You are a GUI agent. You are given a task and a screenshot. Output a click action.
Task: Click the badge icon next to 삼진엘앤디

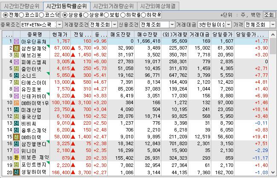[16, 144]
